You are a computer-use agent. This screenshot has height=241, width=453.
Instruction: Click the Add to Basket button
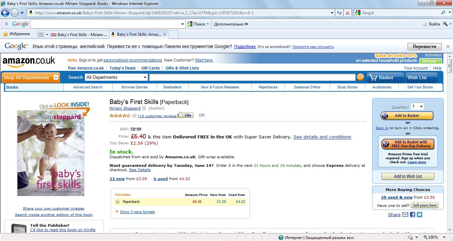pyautogui.click(x=407, y=116)
